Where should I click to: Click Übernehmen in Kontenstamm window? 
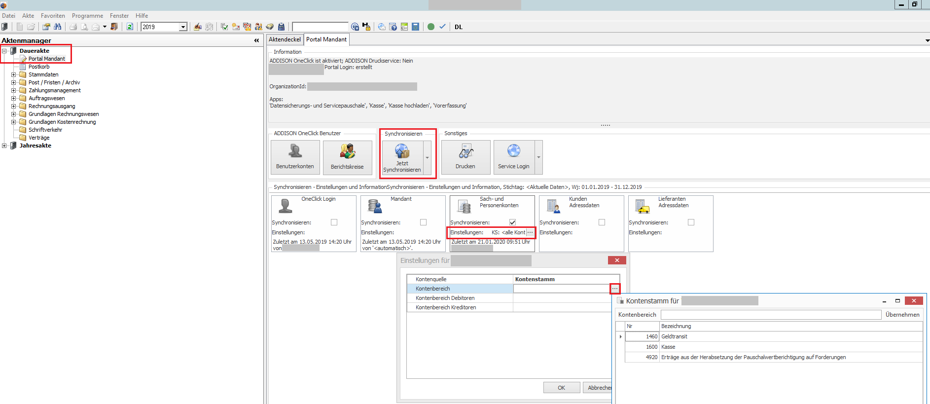902,315
